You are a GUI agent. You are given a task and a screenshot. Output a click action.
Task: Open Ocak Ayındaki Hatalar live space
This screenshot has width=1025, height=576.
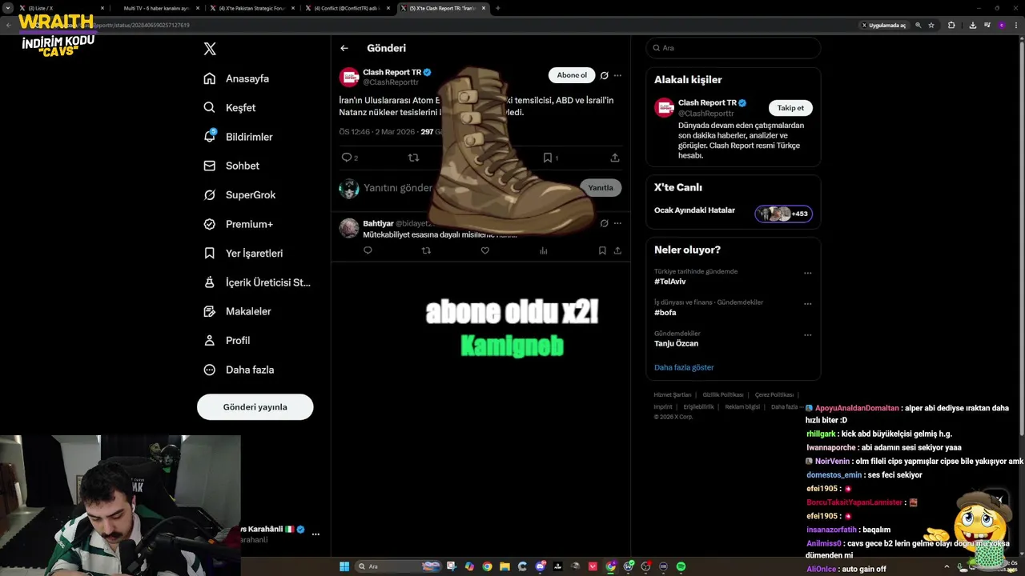(694, 210)
